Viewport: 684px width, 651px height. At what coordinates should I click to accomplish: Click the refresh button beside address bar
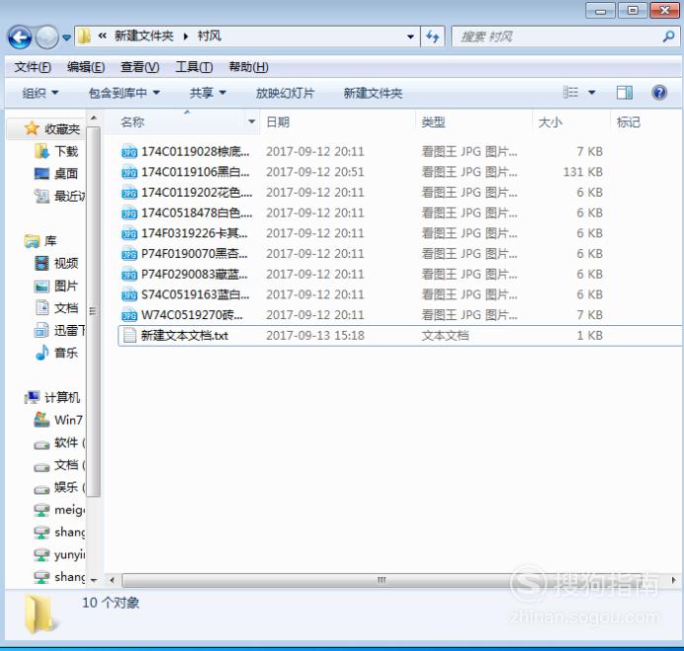432,37
